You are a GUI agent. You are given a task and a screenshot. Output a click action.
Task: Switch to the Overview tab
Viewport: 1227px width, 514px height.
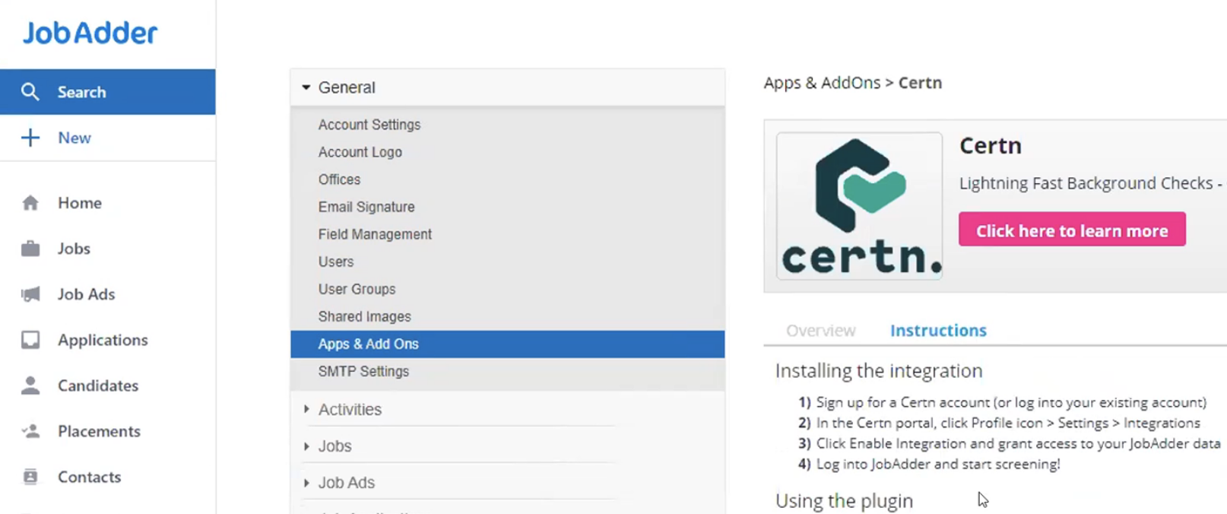click(820, 331)
